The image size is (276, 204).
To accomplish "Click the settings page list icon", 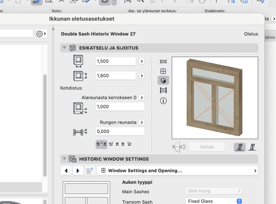I will coord(90,171).
